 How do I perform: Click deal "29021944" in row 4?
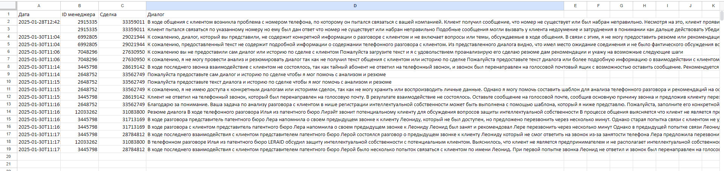(122, 37)
